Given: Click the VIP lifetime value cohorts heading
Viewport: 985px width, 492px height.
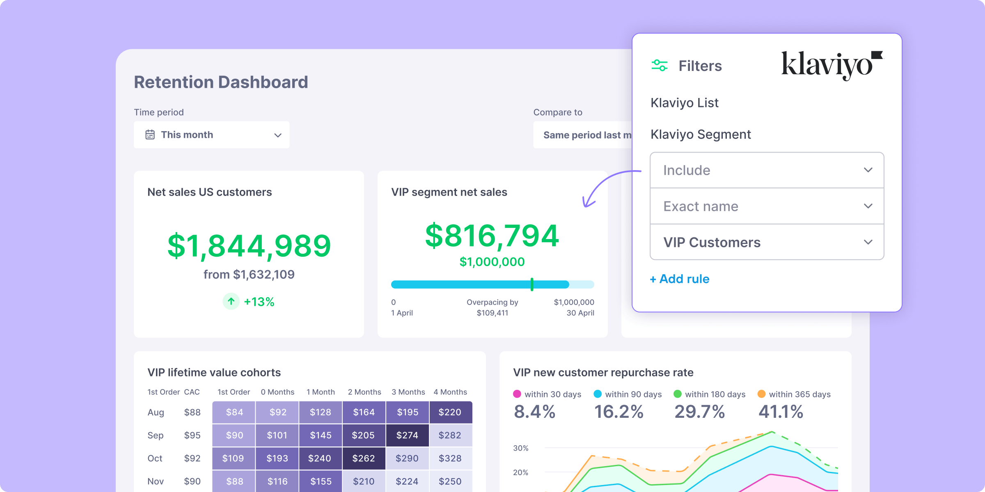Looking at the screenshot, I should [x=214, y=372].
